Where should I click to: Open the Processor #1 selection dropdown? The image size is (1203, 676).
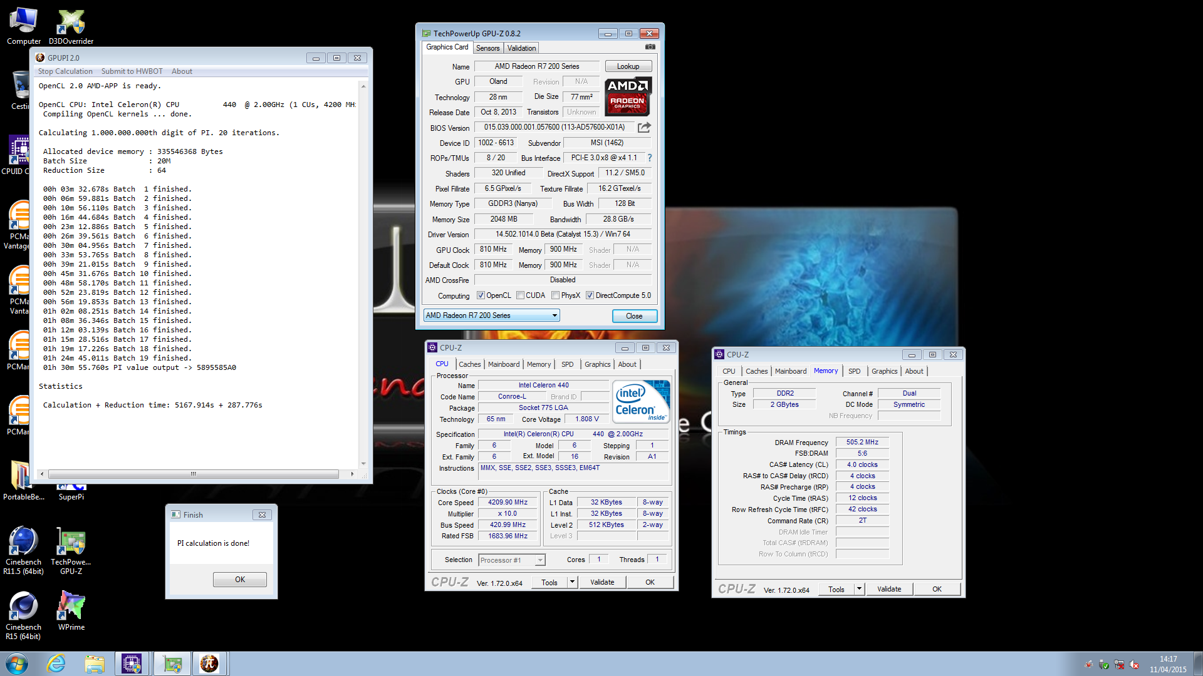(x=511, y=560)
